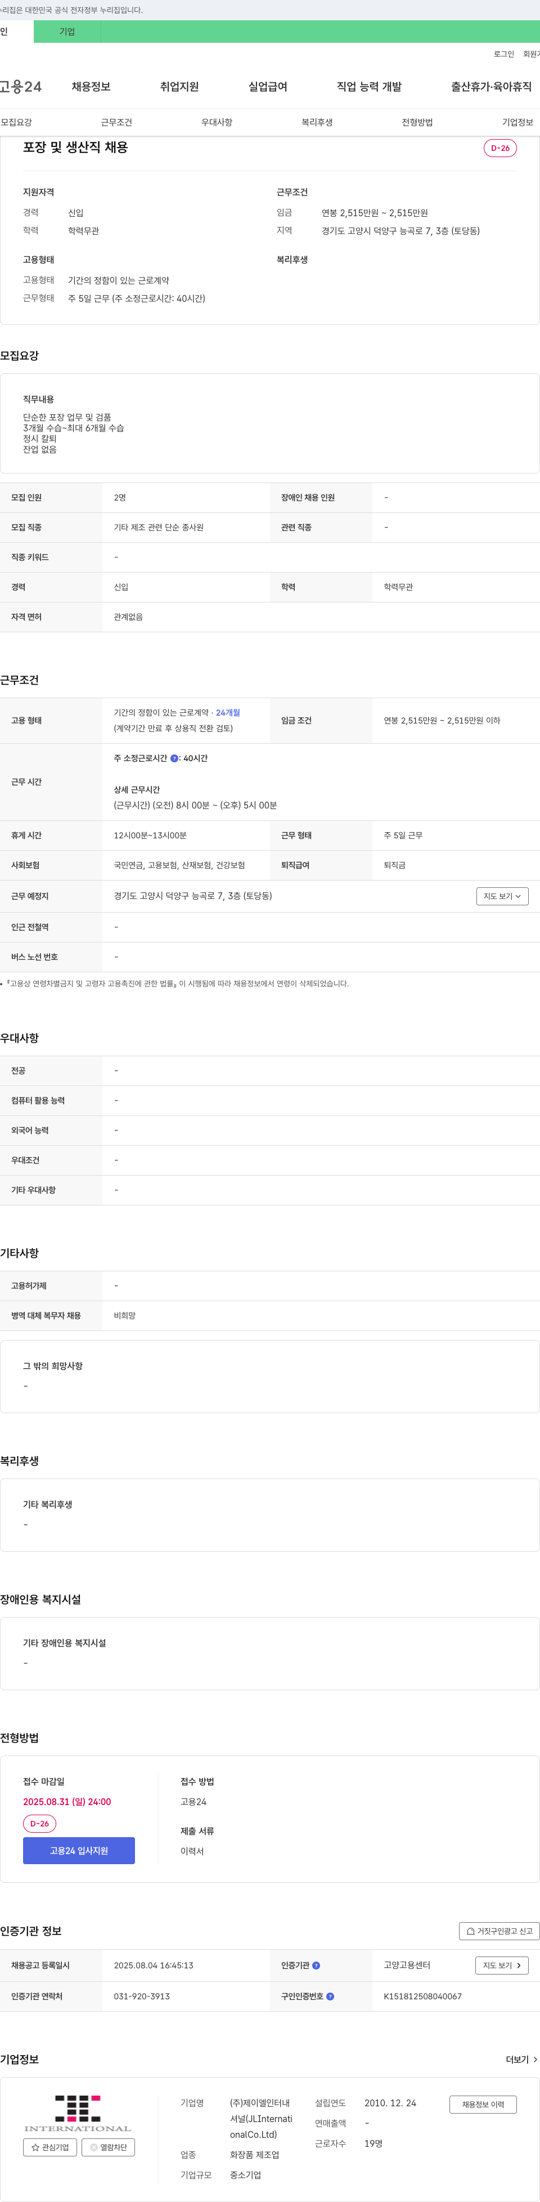
Task: Open 지도 보기 for 고양고용센터
Action: 502,1965
